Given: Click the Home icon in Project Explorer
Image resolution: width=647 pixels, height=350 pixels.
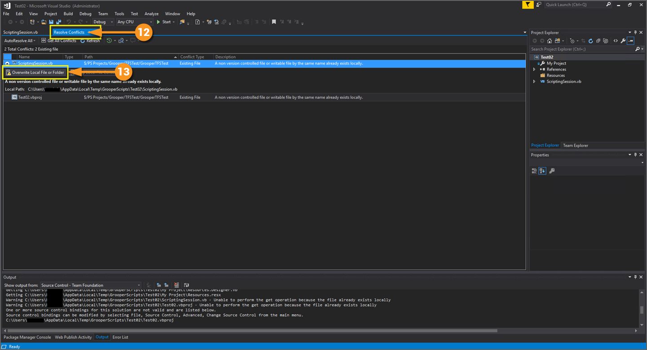Looking at the screenshot, I should [550, 41].
